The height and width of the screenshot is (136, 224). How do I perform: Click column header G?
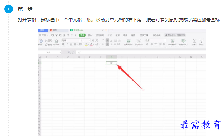(111, 57)
